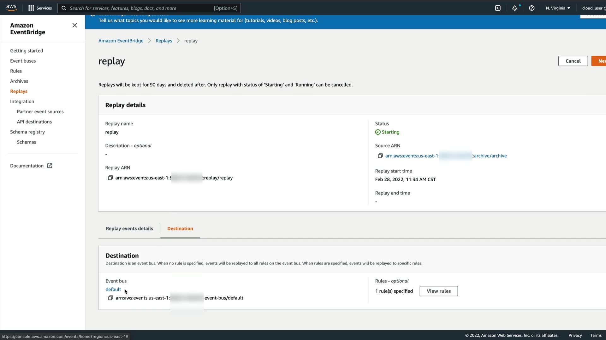Copy the event bus ARN

pos(110,298)
